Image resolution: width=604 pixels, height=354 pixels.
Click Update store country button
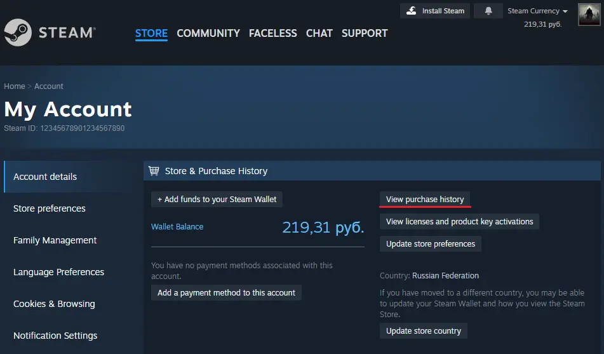pyautogui.click(x=424, y=331)
